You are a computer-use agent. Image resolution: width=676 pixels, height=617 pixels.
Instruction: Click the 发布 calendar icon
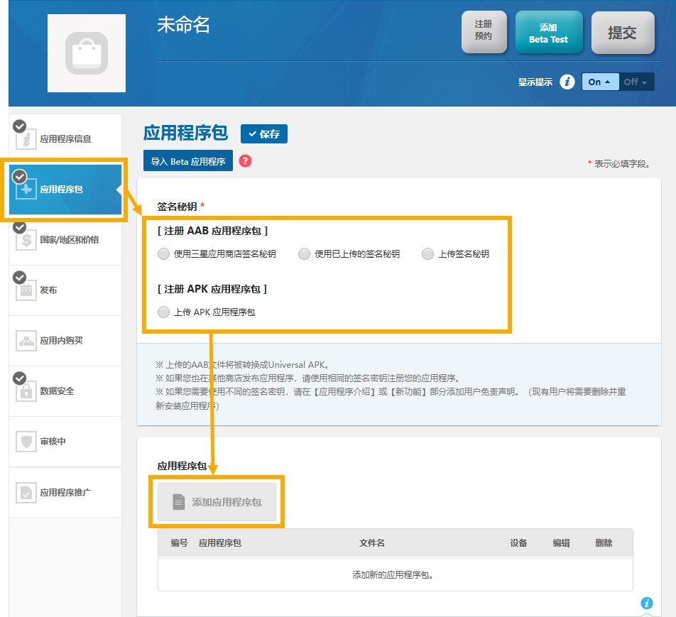pos(26,290)
